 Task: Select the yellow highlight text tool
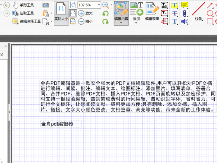tap(175, 5)
